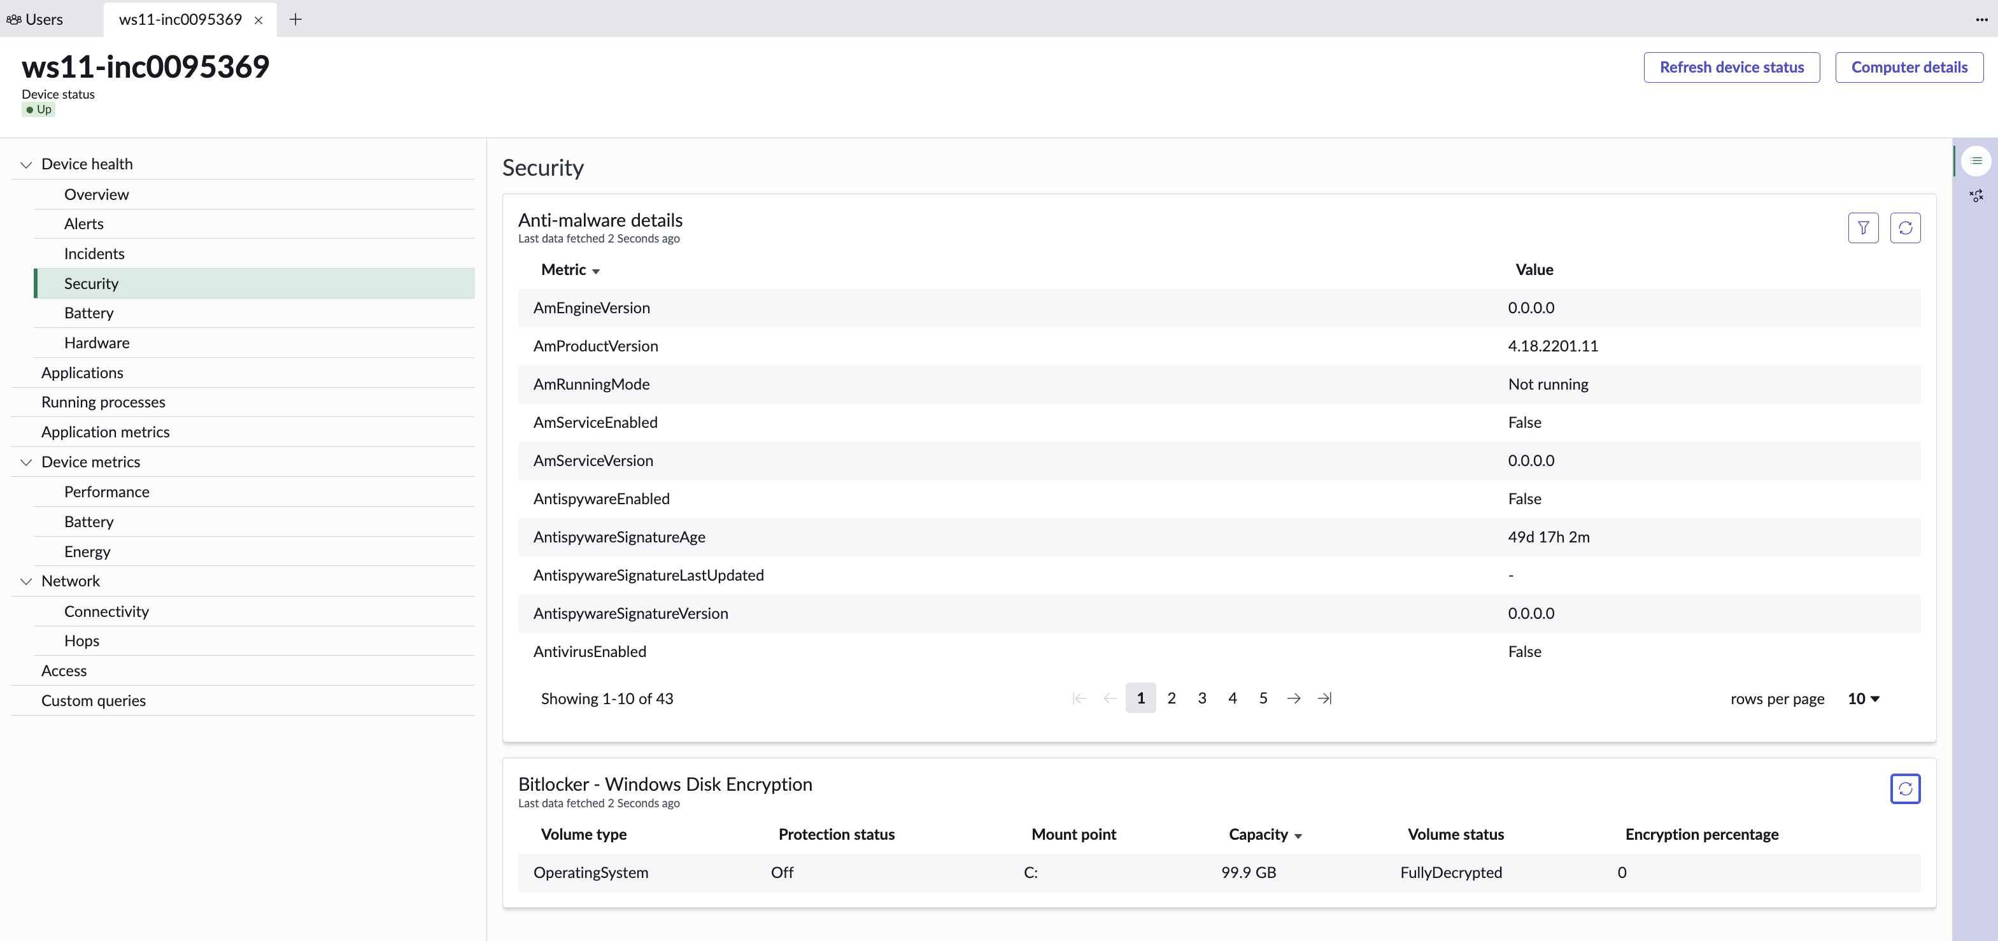The height and width of the screenshot is (941, 1998).
Task: Click the Volume type column header
Action: 583,835
